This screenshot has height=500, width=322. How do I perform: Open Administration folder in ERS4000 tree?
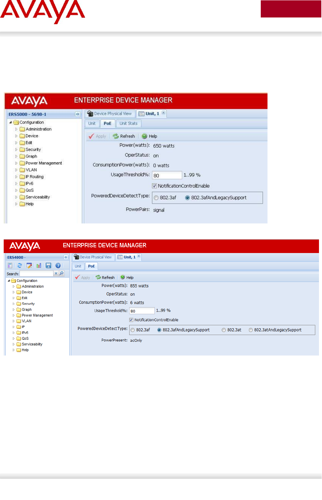30,287
